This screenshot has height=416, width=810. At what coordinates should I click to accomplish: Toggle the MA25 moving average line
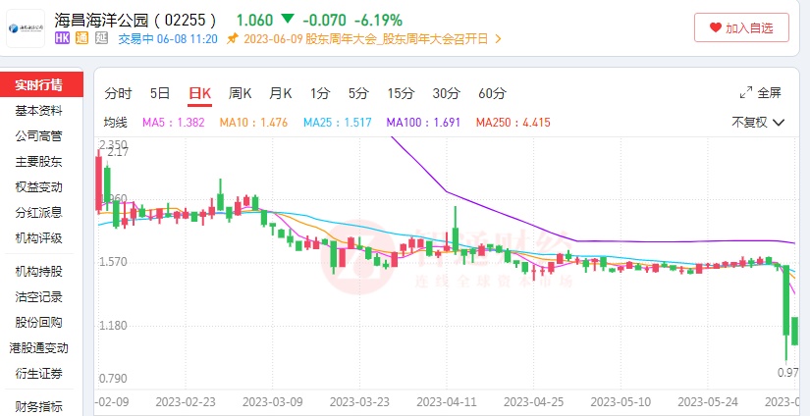[338, 123]
